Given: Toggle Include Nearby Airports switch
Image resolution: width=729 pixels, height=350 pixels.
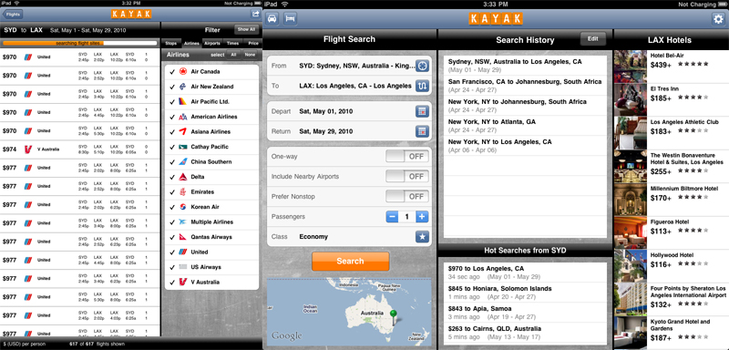Looking at the screenshot, I should click(x=407, y=176).
